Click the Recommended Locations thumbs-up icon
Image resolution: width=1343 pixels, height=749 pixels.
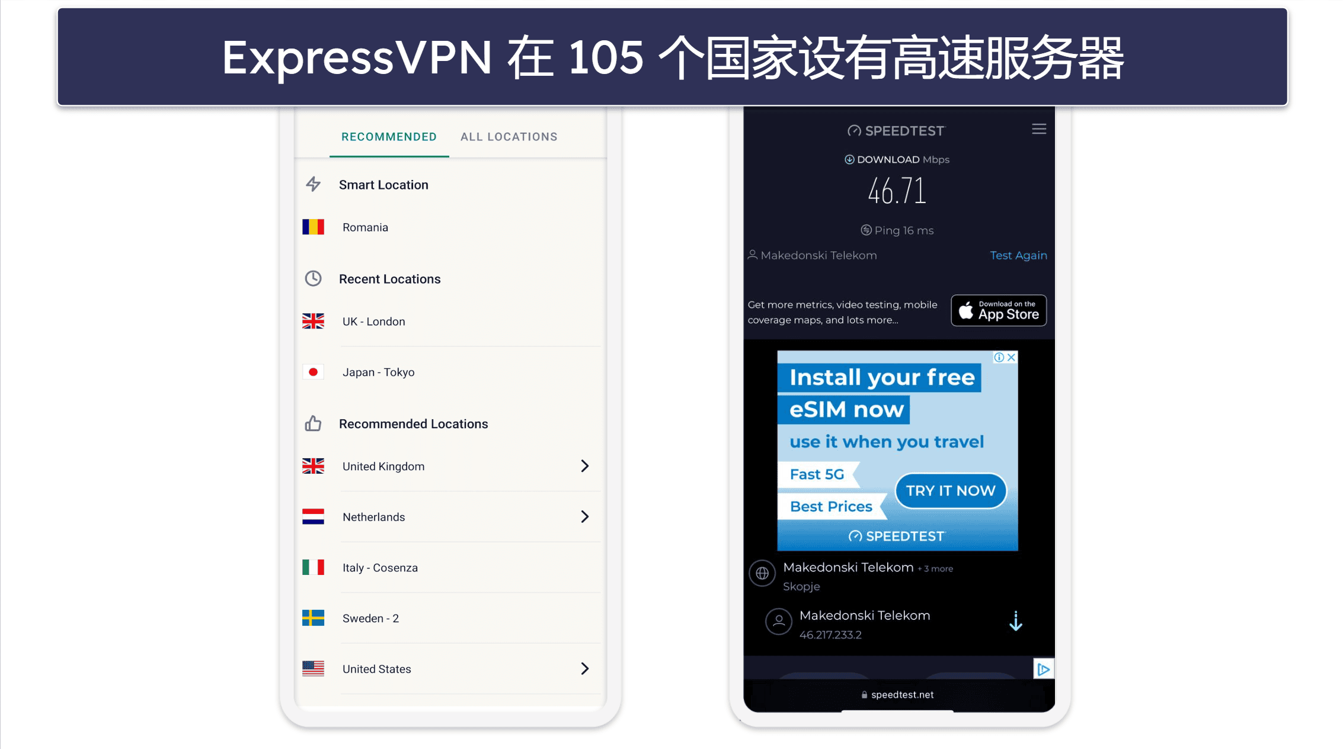pyautogui.click(x=313, y=423)
